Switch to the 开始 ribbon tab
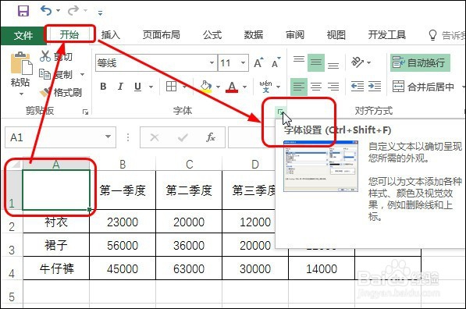466x309 pixels. (x=69, y=35)
